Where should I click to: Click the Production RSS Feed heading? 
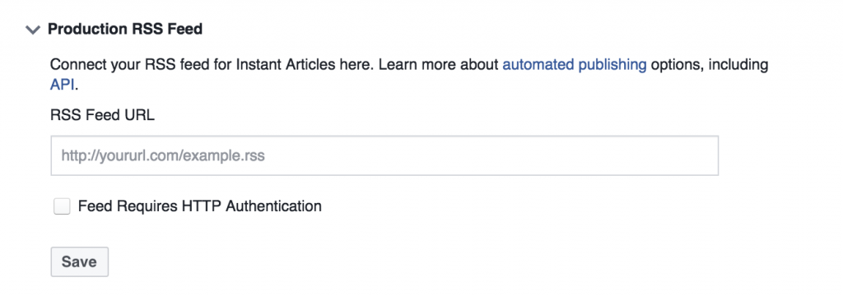pos(125,29)
